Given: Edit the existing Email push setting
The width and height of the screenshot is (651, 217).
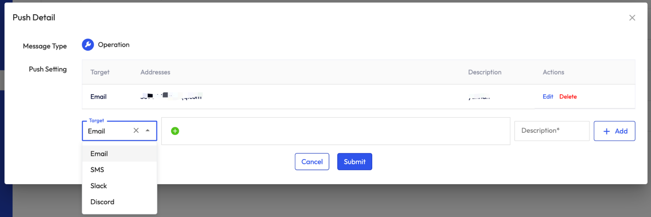Looking at the screenshot, I should 548,97.
